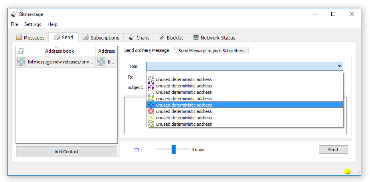View the Network Status tab
This screenshot has height=182, width=370.
pos(214,38)
